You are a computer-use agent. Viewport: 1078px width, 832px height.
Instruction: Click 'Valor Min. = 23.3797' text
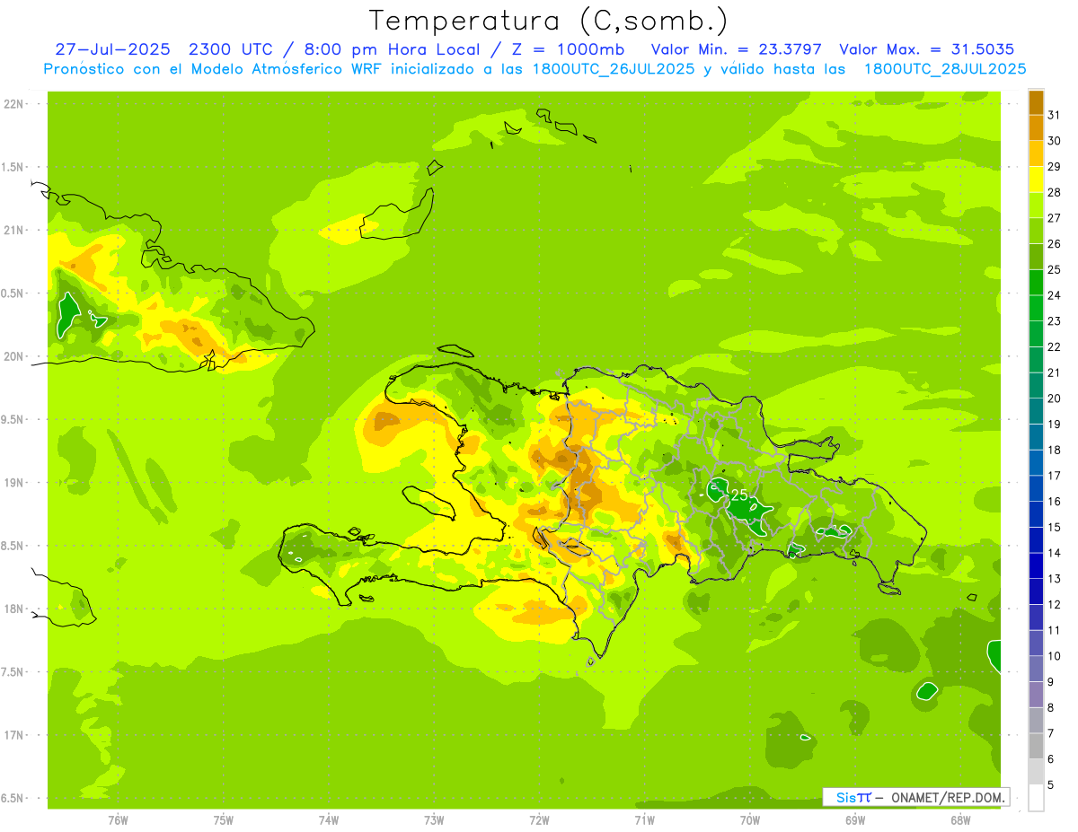point(736,49)
